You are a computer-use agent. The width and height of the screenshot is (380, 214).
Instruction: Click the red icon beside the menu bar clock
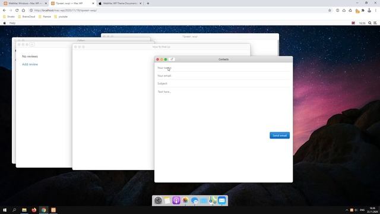[x=353, y=23]
